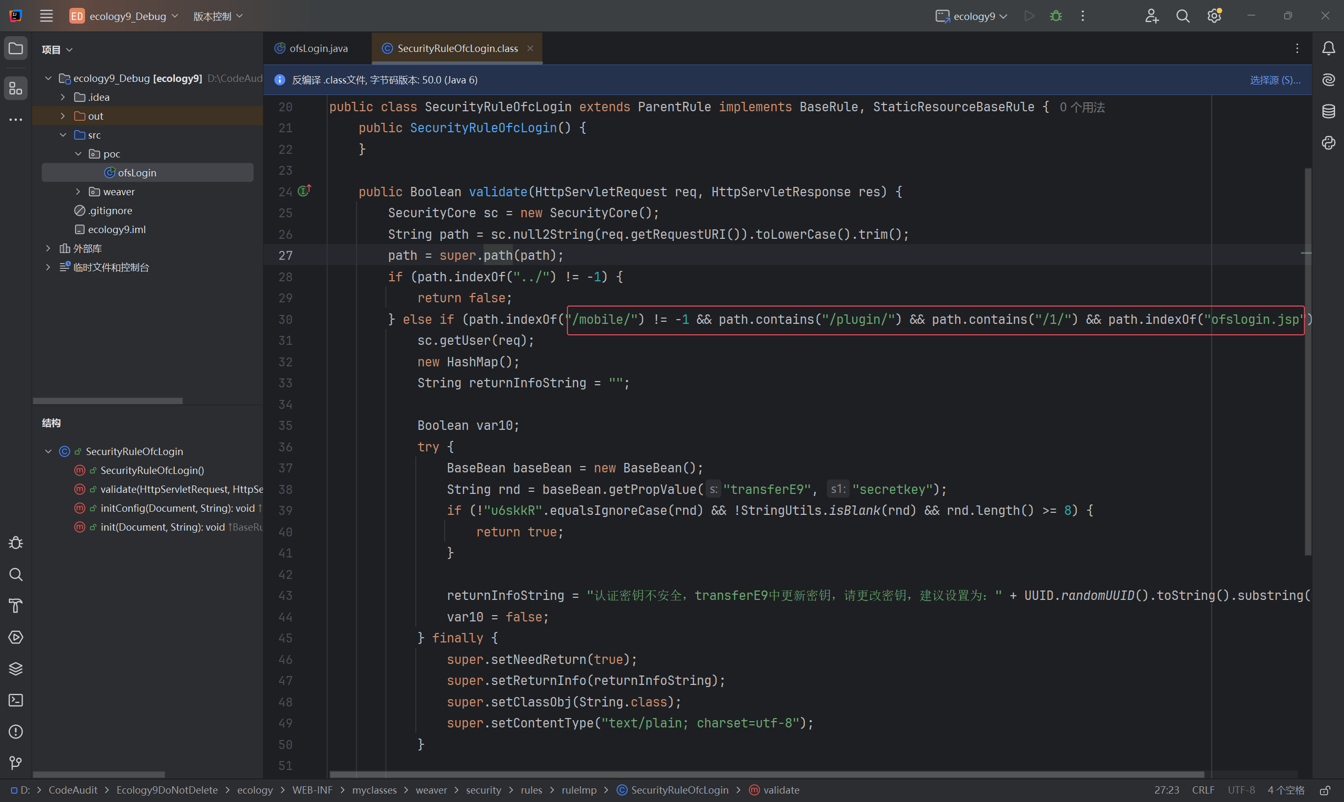This screenshot has width=1344, height=802.
Task: Open the Notifications bell panel
Action: 1328,49
